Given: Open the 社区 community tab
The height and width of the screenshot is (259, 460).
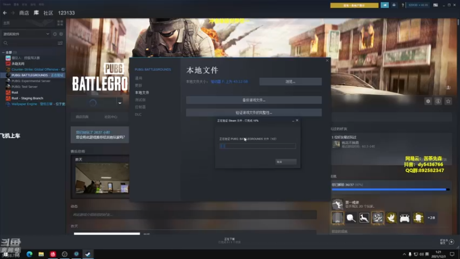Looking at the screenshot, I should point(48,13).
